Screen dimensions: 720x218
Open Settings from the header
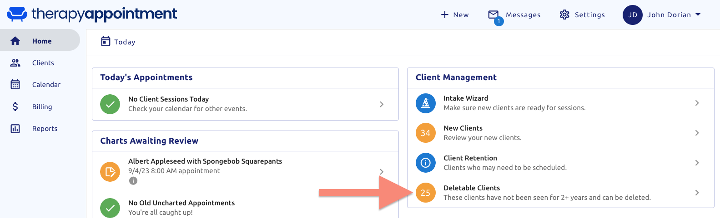[582, 15]
